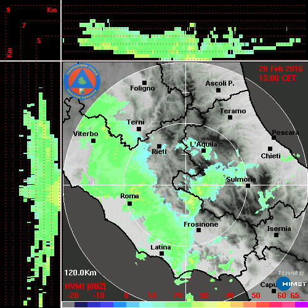308x308 pixels.
Task: Click the Chieti city marker square
Action: [x=270, y=148]
